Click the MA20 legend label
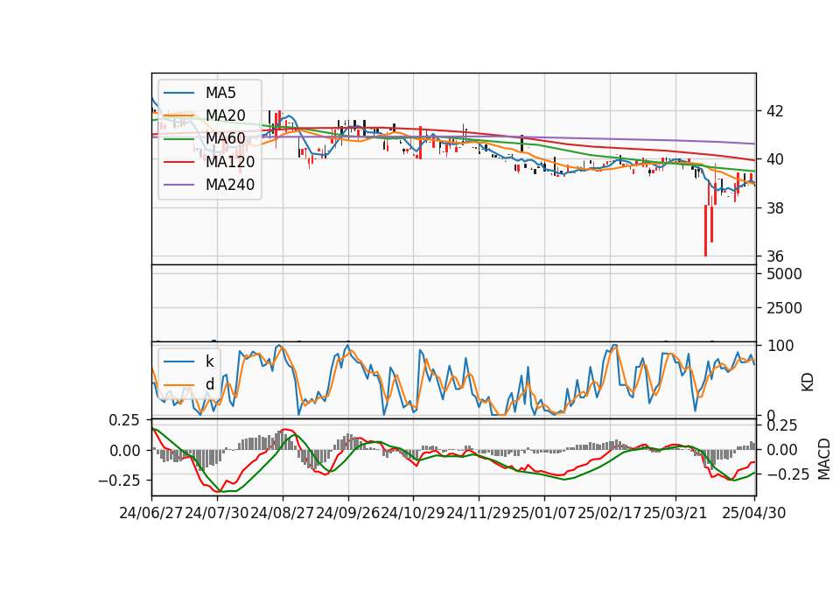Screen dimensions: 840x604 [225, 116]
